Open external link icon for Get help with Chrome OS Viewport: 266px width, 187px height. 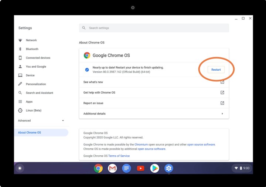point(222,92)
